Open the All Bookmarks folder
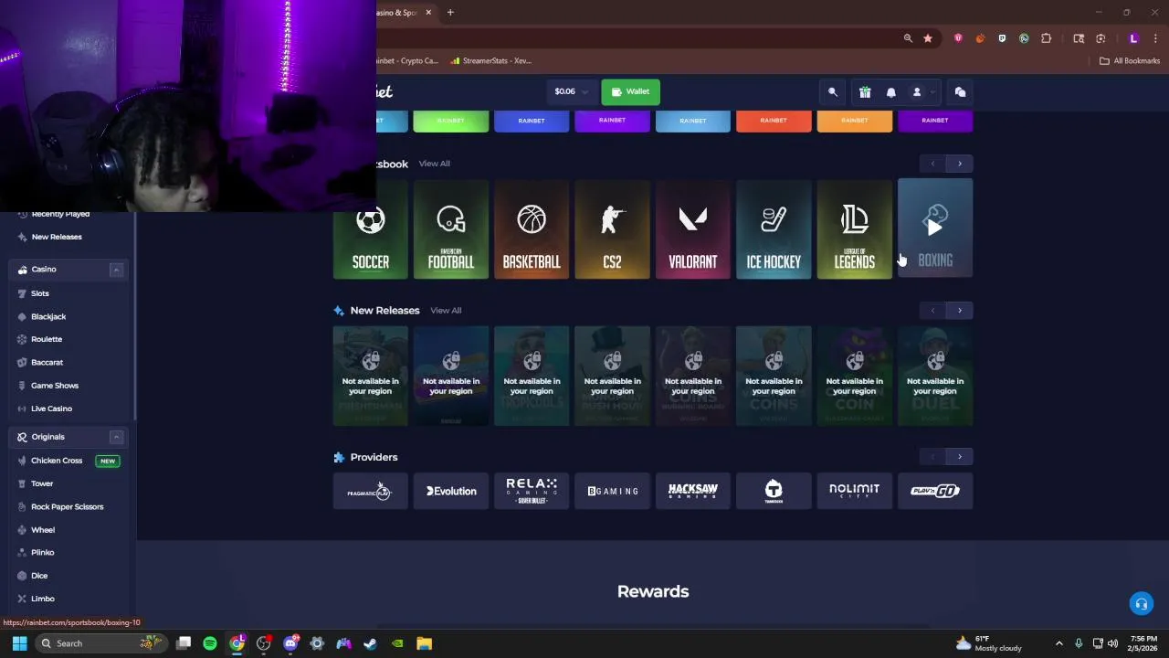 coord(1130,61)
